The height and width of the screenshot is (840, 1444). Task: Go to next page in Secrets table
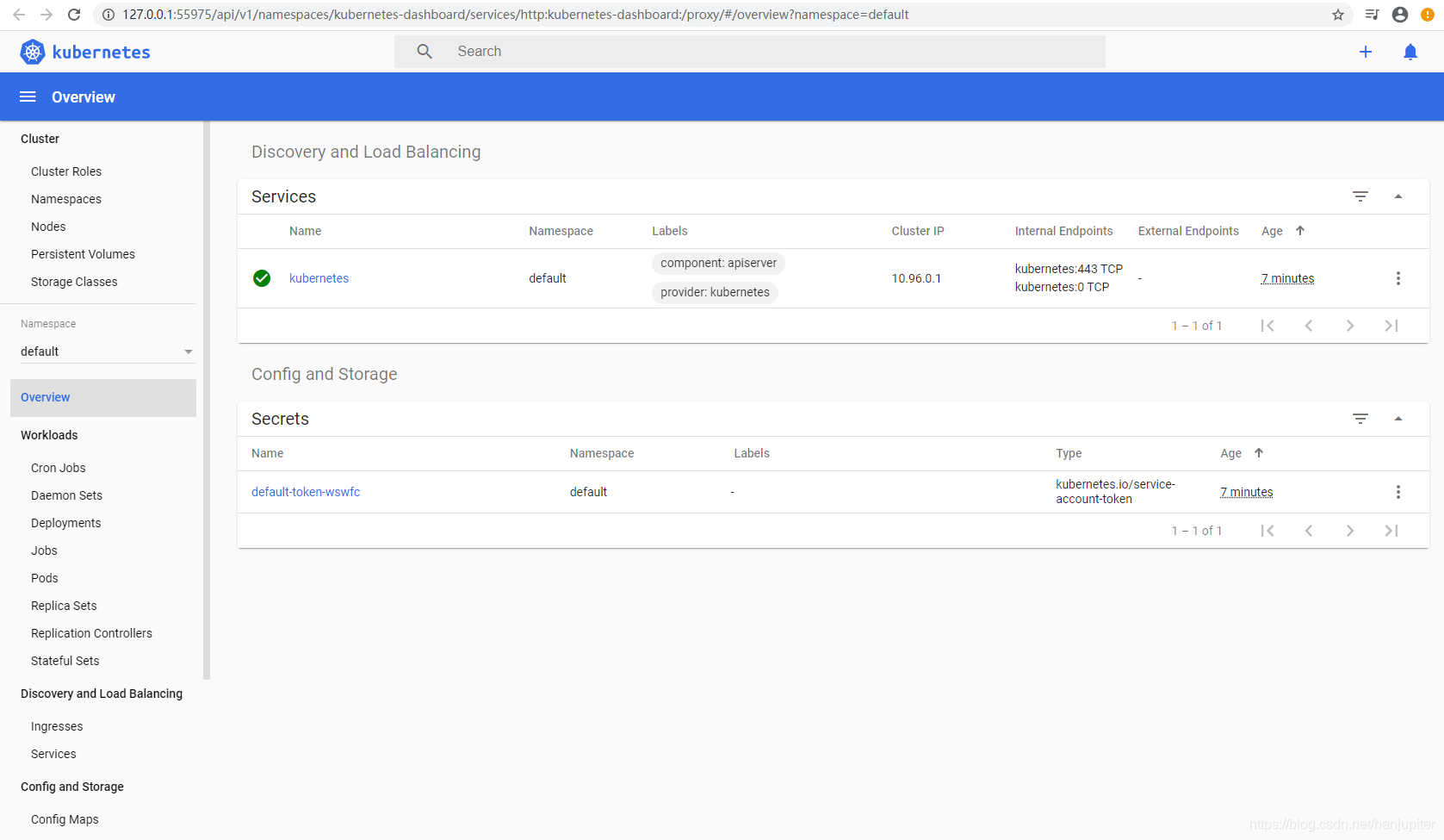[1350, 531]
